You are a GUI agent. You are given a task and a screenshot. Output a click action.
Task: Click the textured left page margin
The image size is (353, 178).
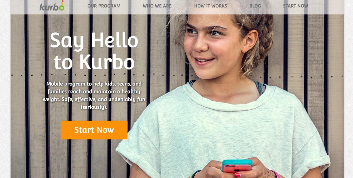tap(5, 89)
